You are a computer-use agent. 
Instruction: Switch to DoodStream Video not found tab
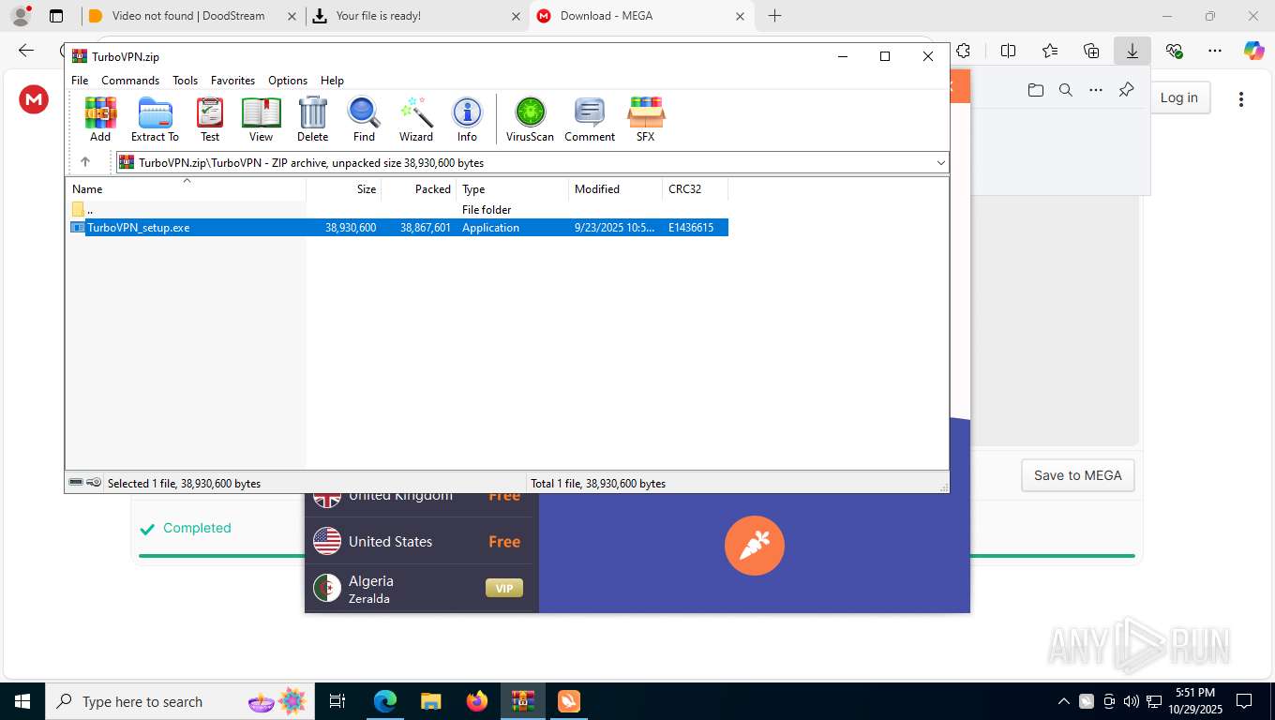pyautogui.click(x=191, y=16)
